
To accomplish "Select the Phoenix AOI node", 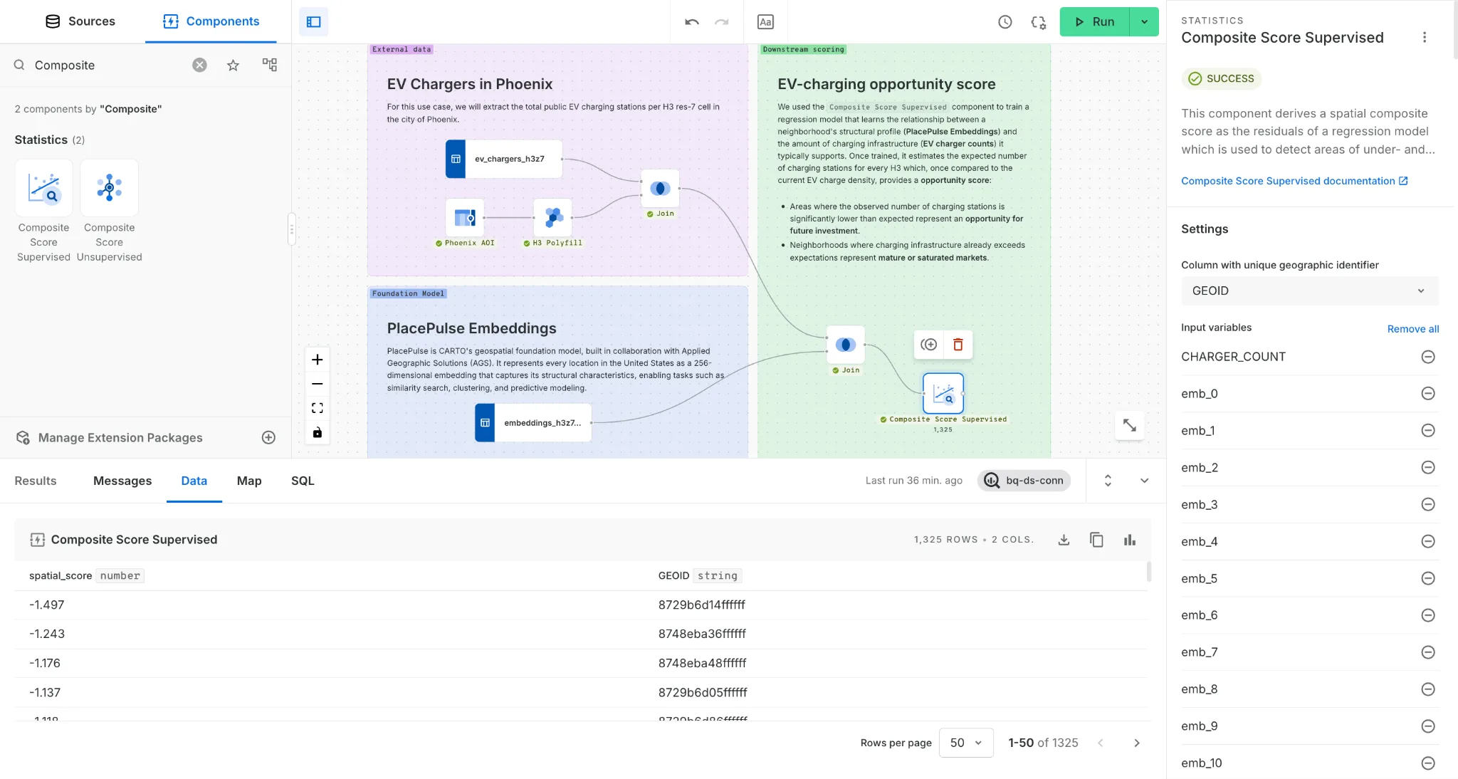I will pyautogui.click(x=465, y=217).
